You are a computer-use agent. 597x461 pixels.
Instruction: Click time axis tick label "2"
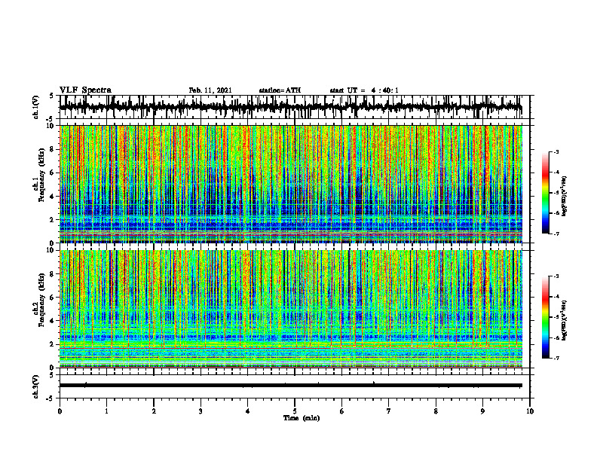154,411
